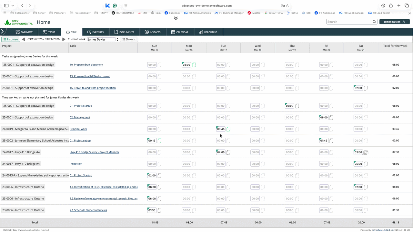Open 13. Prepare final NEPA document link

tap(90, 76)
